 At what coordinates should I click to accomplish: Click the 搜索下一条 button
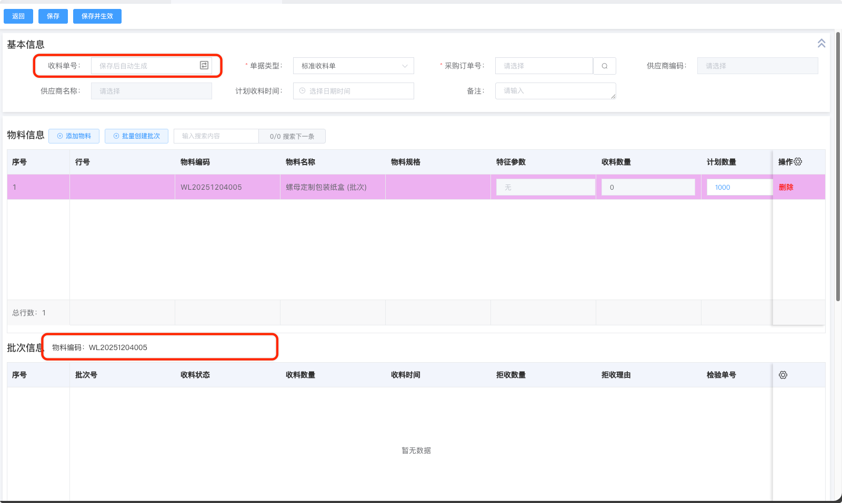(292, 136)
